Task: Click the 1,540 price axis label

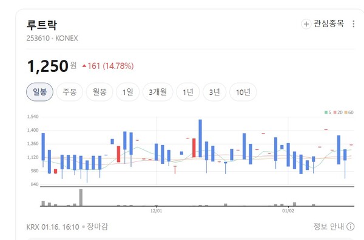Action: coord(33,117)
